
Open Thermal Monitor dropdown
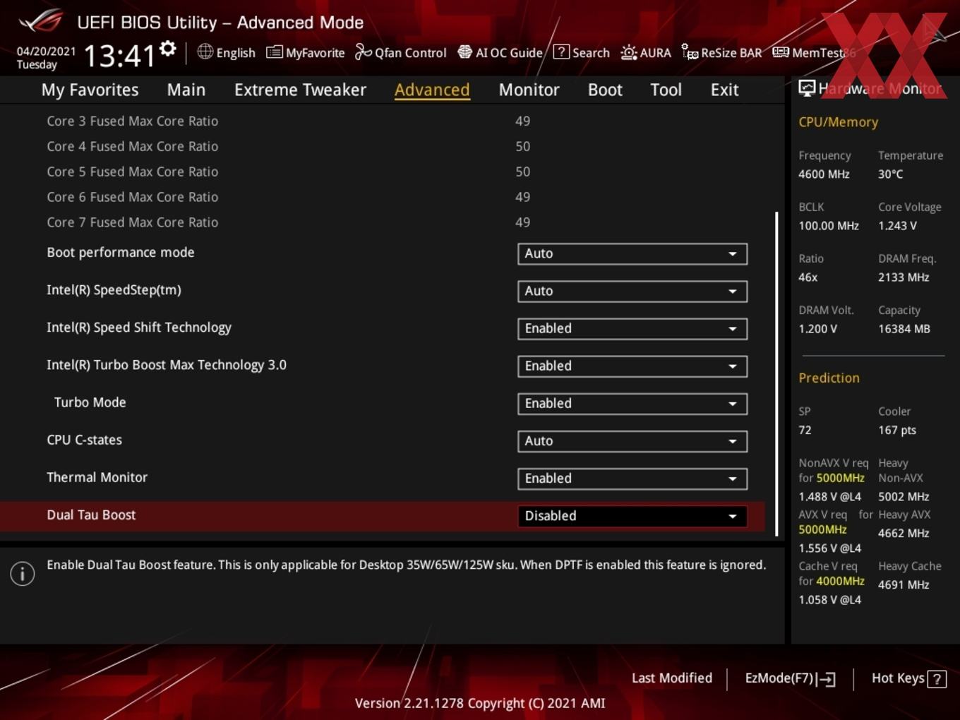(632, 478)
